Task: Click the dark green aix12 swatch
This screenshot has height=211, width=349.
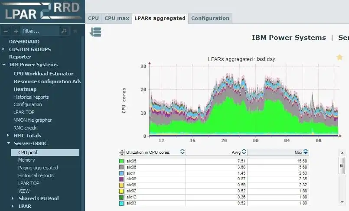Action: click(x=121, y=197)
